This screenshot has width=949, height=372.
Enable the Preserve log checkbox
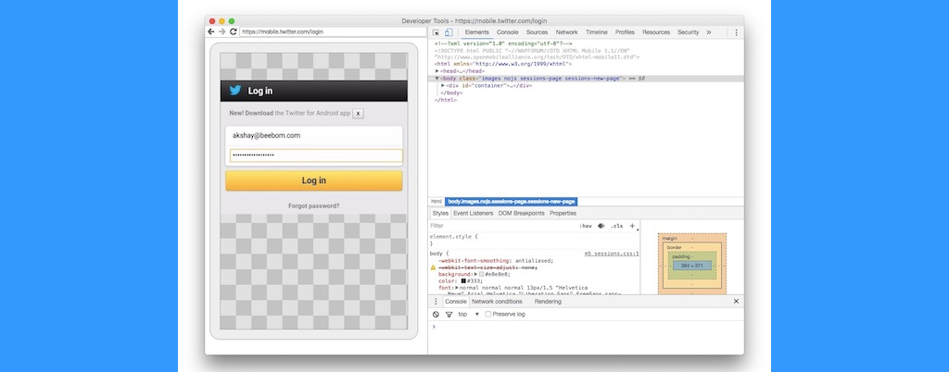[487, 314]
